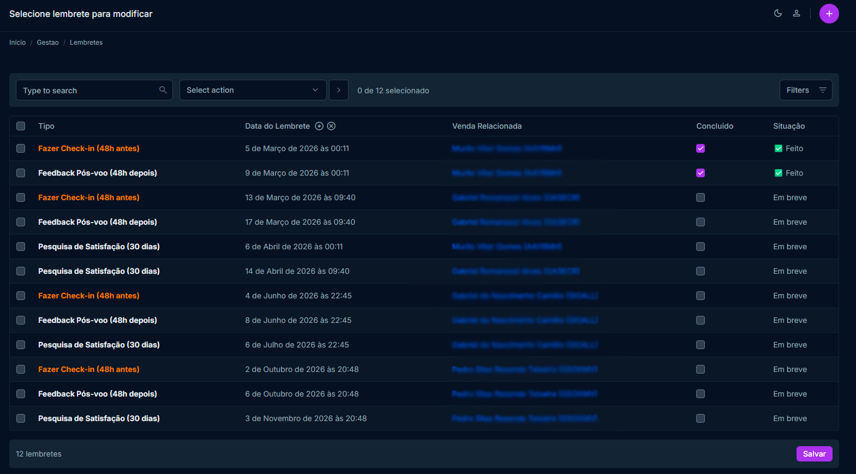The height and width of the screenshot is (474, 856).
Task: Open the user account icon
Action: [x=797, y=14]
